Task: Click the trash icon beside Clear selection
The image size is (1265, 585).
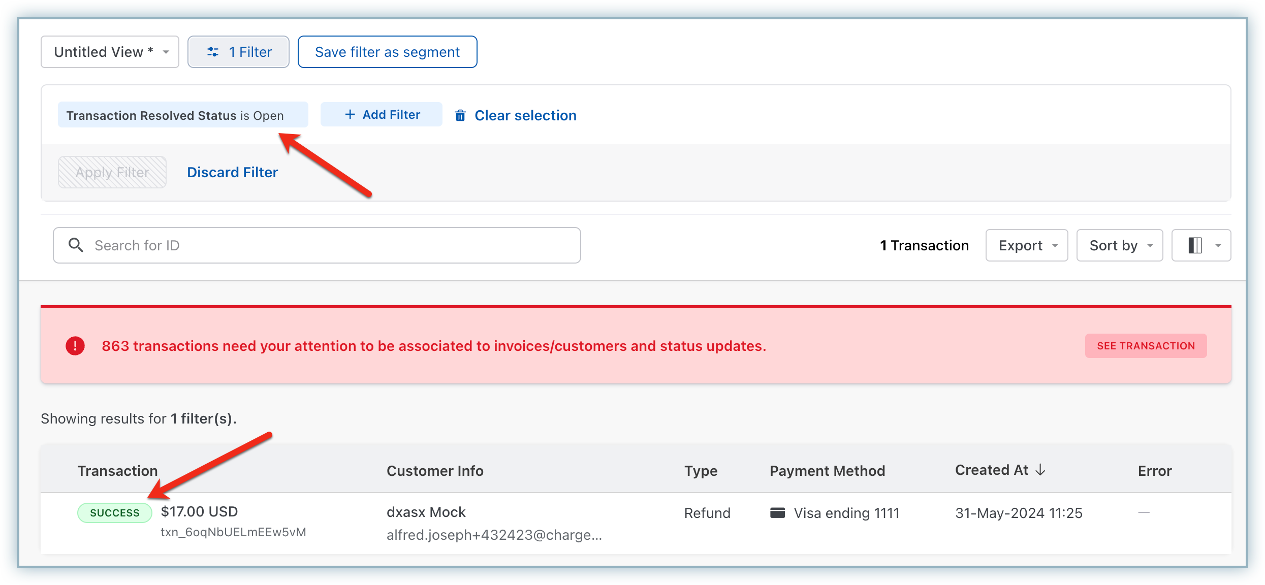Action: point(460,116)
